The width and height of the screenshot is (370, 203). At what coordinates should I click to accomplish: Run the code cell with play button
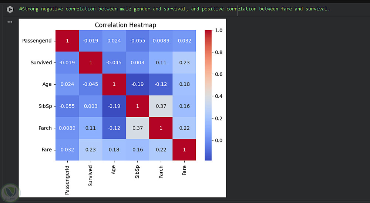point(10,10)
